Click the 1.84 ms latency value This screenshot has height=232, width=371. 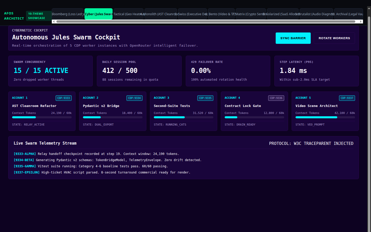293,71
